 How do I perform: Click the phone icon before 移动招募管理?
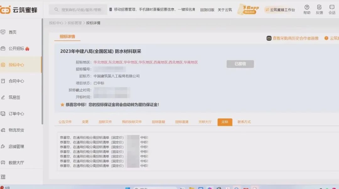click(x=110, y=9)
